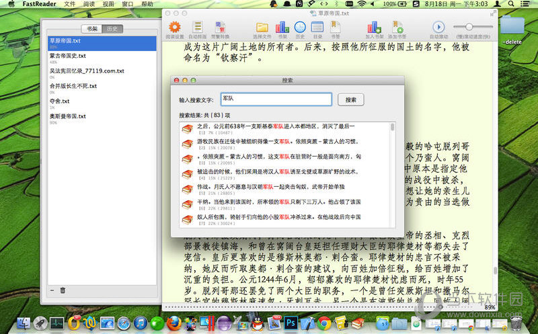This screenshot has width=538, height=334.
Task: Open Photoshop from the Dock
Action: point(291,323)
